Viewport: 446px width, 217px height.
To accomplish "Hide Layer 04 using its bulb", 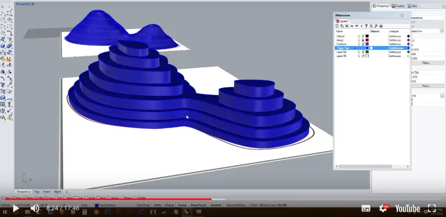I will coord(359,52).
